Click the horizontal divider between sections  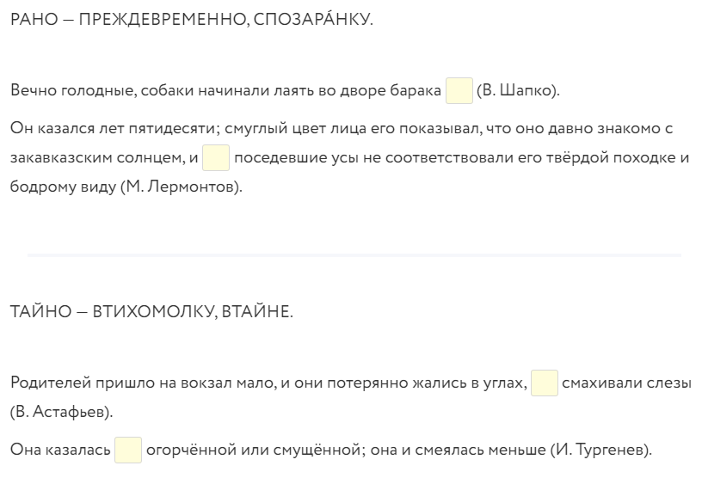(x=354, y=255)
